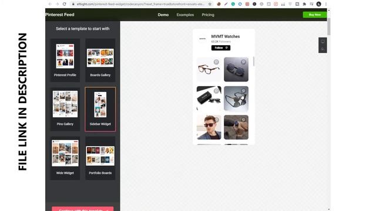Screen dimensions: 376x211
Task: Select the Pins Gallery template
Action: tap(65, 110)
